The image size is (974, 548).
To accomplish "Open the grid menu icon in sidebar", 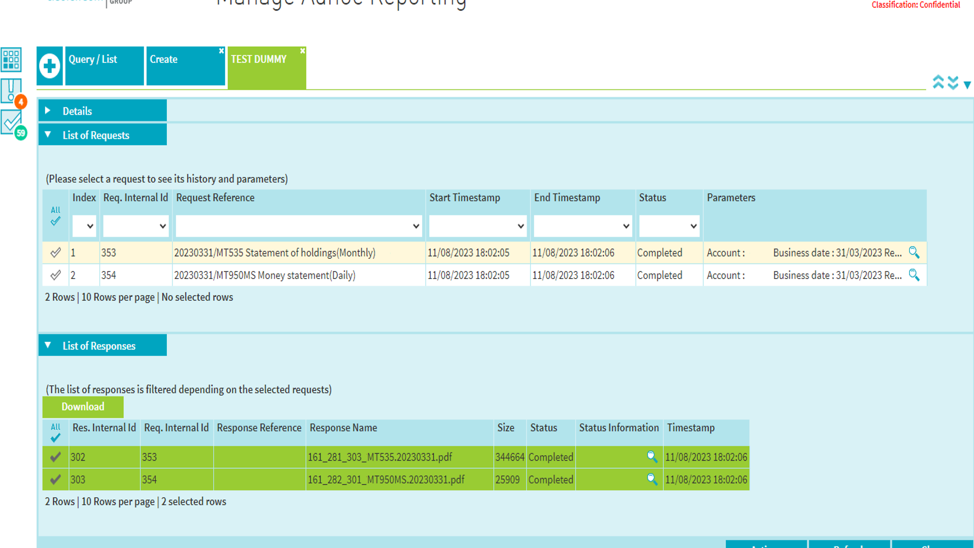I will (11, 59).
